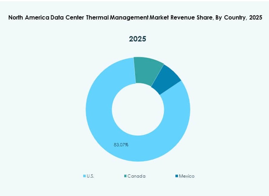Select the teal Canada donut segment
Image resolution: width=269 pixels, height=196 pixels.
click(147, 70)
